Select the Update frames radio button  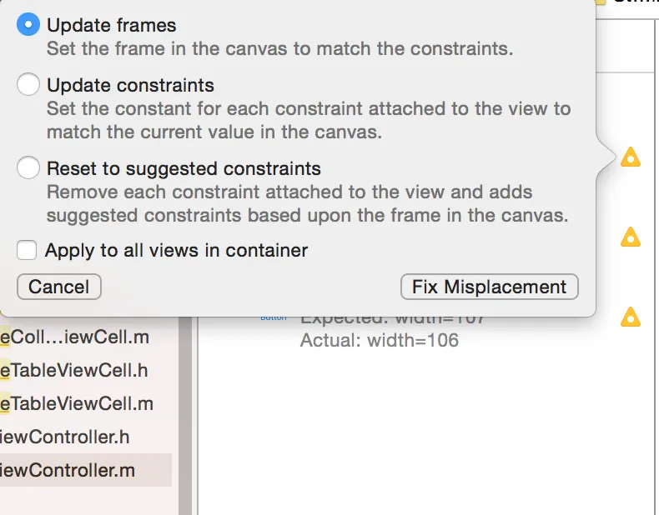tap(28, 26)
